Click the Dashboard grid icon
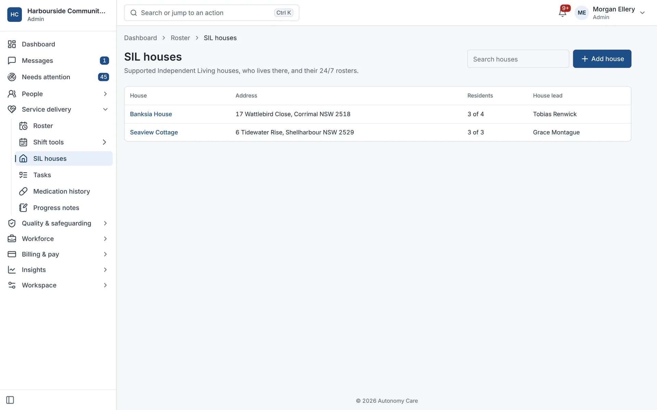The height and width of the screenshot is (410, 657). coord(12,44)
